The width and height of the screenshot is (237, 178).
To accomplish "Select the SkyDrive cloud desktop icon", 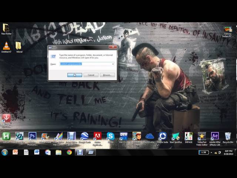I will click(x=150, y=138).
